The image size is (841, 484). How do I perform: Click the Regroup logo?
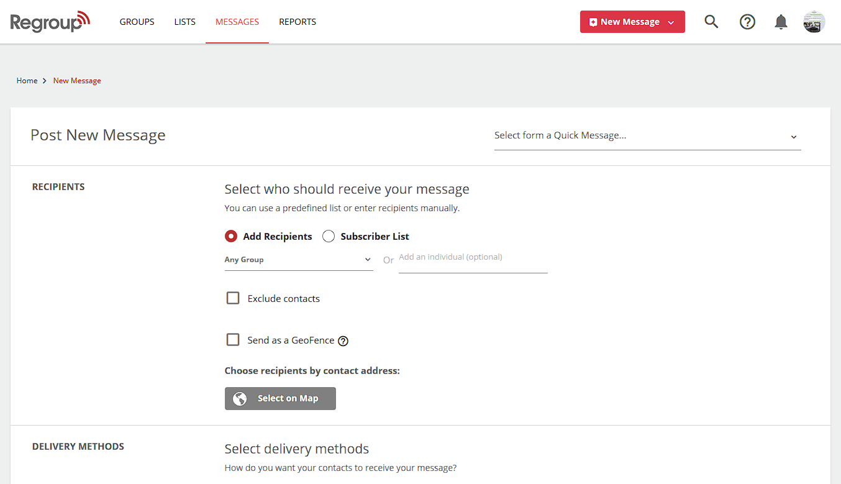pos(50,21)
